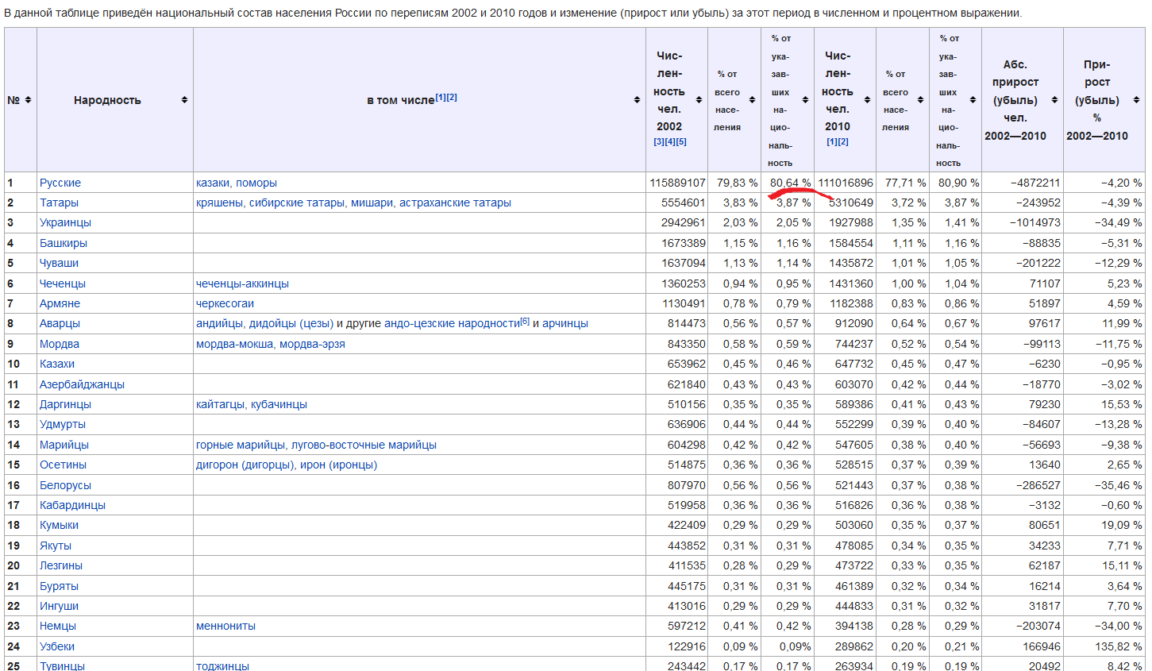Open the Башкиры article link
Image resolution: width=1152 pixels, height=671 pixels.
coord(64,243)
